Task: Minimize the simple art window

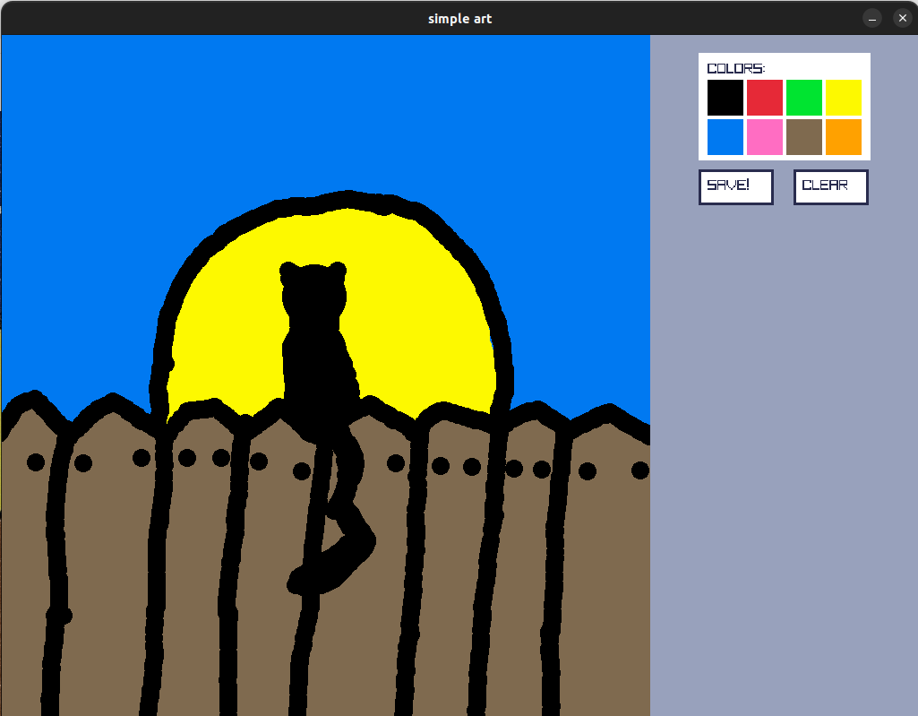Action: [871, 18]
